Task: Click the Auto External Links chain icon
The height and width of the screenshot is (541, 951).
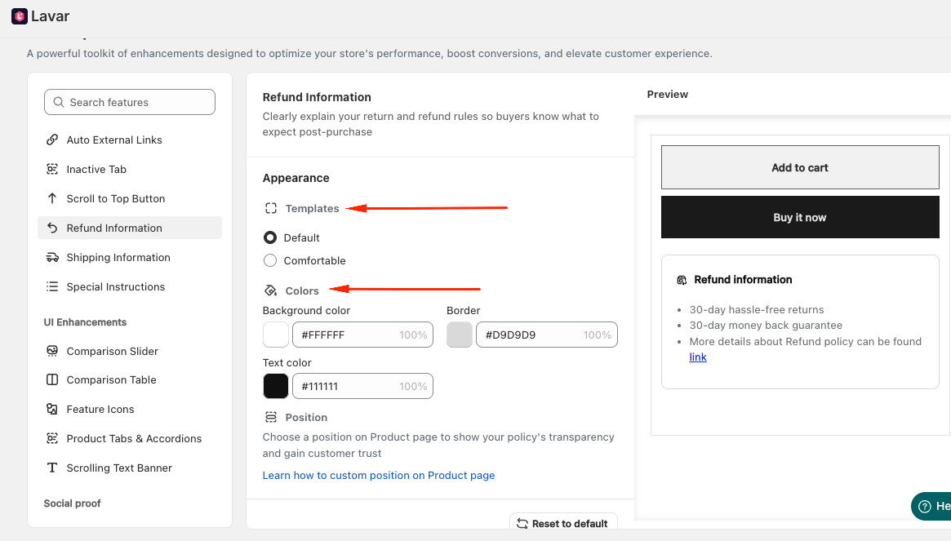Action: pos(52,140)
